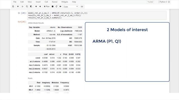Click the ar.L1.returns row label
Screen dimensions: 179x100
35,62
